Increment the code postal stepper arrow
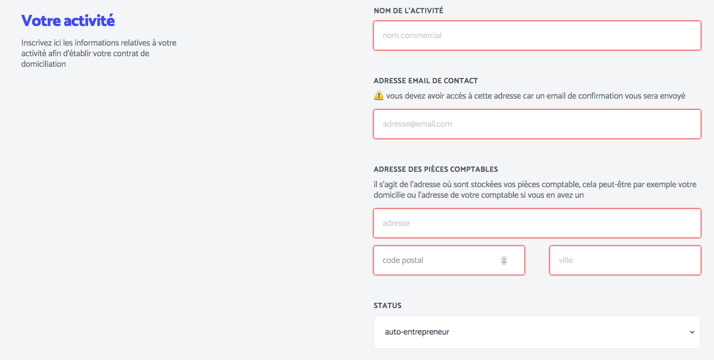 coord(504,259)
